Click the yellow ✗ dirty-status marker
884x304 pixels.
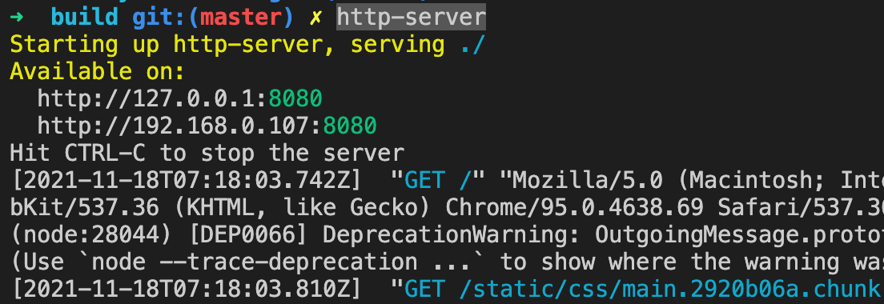click(315, 18)
